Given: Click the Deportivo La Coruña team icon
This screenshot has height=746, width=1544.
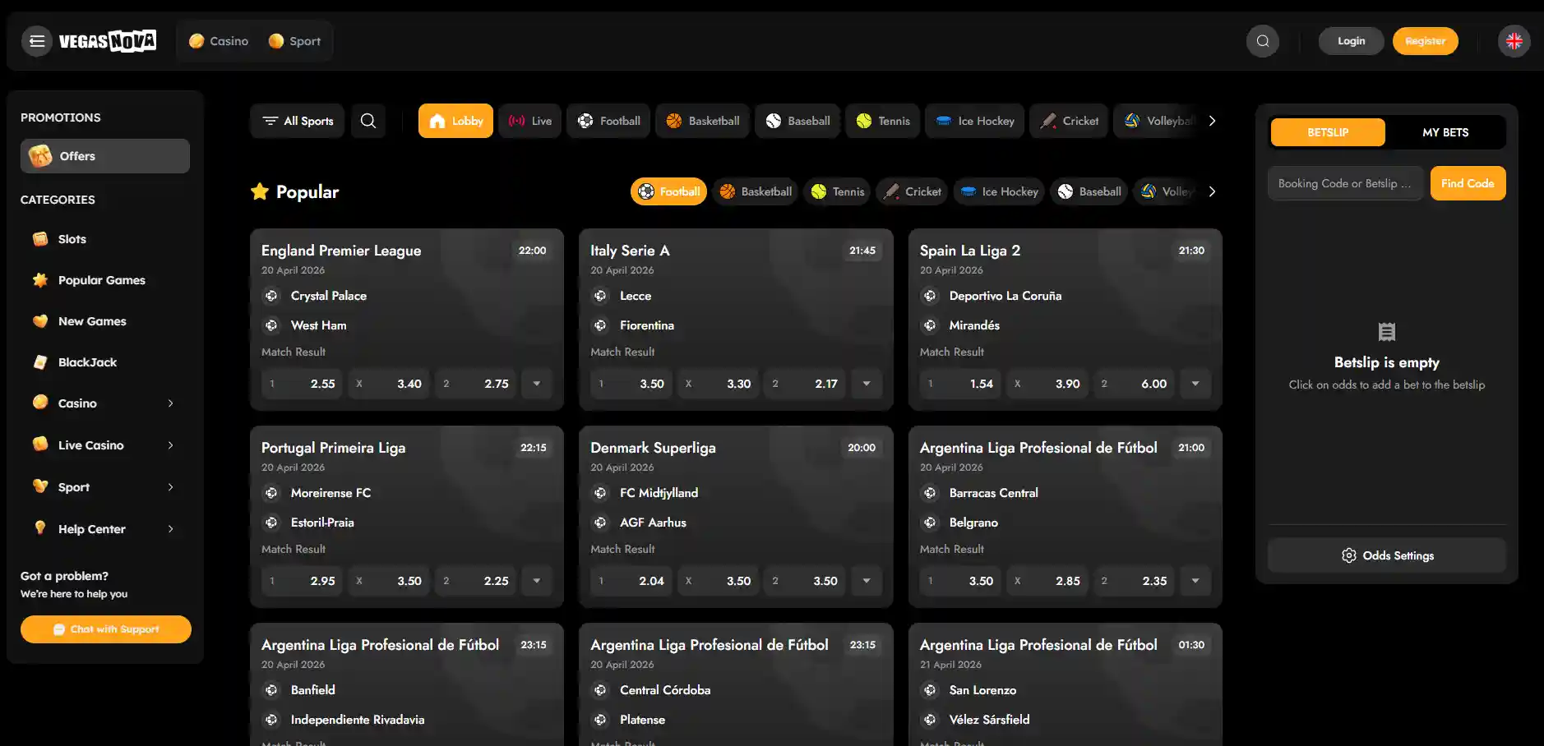Looking at the screenshot, I should [930, 296].
